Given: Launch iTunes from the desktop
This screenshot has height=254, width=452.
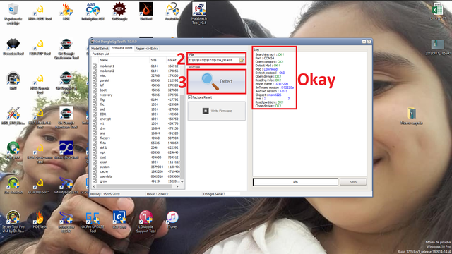Looking at the screenshot, I should (x=172, y=220).
